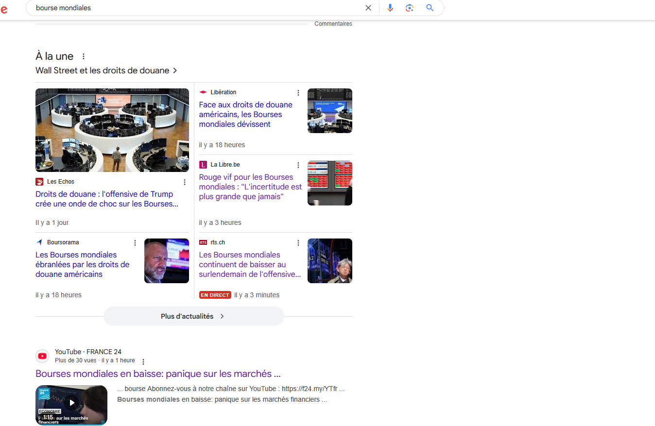This screenshot has width=655, height=426.
Task: Open three-dot menu for YouTube result
Action: tap(143, 362)
